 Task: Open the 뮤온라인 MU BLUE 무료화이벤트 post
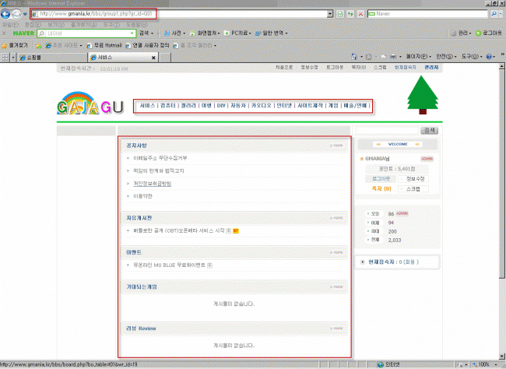(x=169, y=265)
